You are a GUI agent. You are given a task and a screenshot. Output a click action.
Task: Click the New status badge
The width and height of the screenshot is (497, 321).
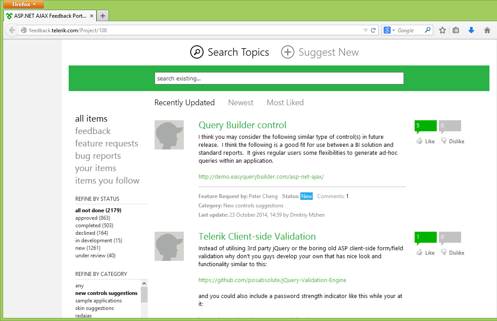pos(307,196)
